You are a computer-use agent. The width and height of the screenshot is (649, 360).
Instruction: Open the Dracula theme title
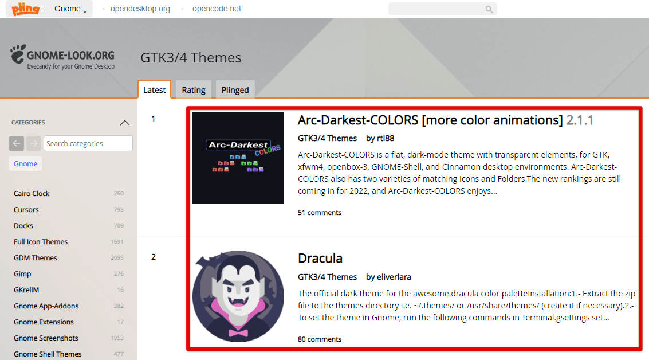click(x=320, y=258)
